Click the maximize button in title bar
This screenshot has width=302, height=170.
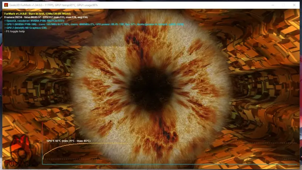click(x=284, y=5)
